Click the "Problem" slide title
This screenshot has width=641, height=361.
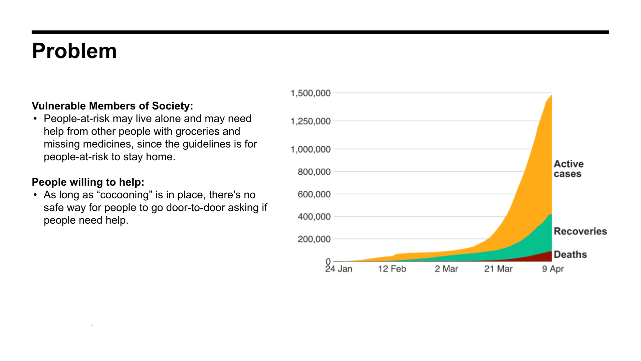coord(74,51)
